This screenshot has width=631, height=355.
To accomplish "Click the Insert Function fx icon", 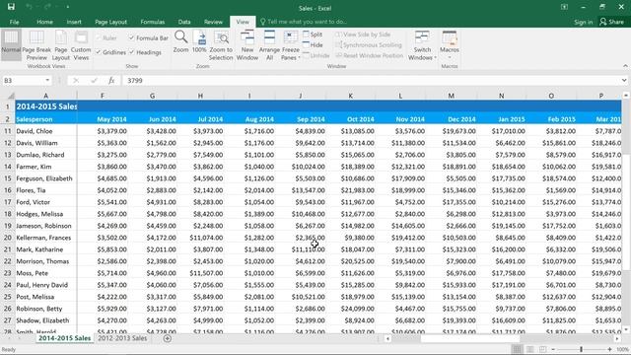I will tap(111, 81).
